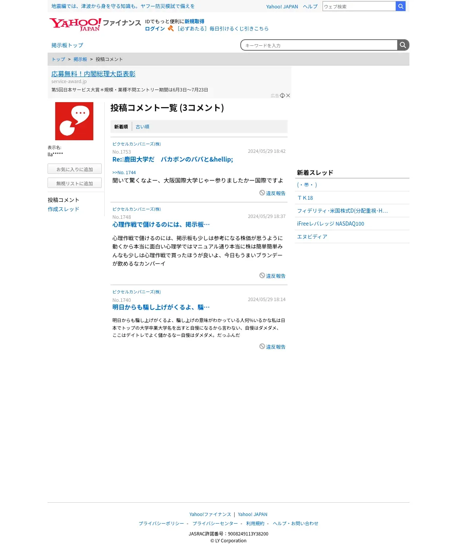Open プライバシーポリシー footer link
Viewport: 457px width, 553px height.
tap(161, 524)
